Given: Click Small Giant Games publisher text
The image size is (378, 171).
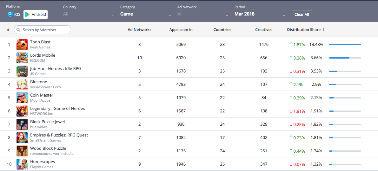Looking at the screenshot, I should [x=46, y=141].
